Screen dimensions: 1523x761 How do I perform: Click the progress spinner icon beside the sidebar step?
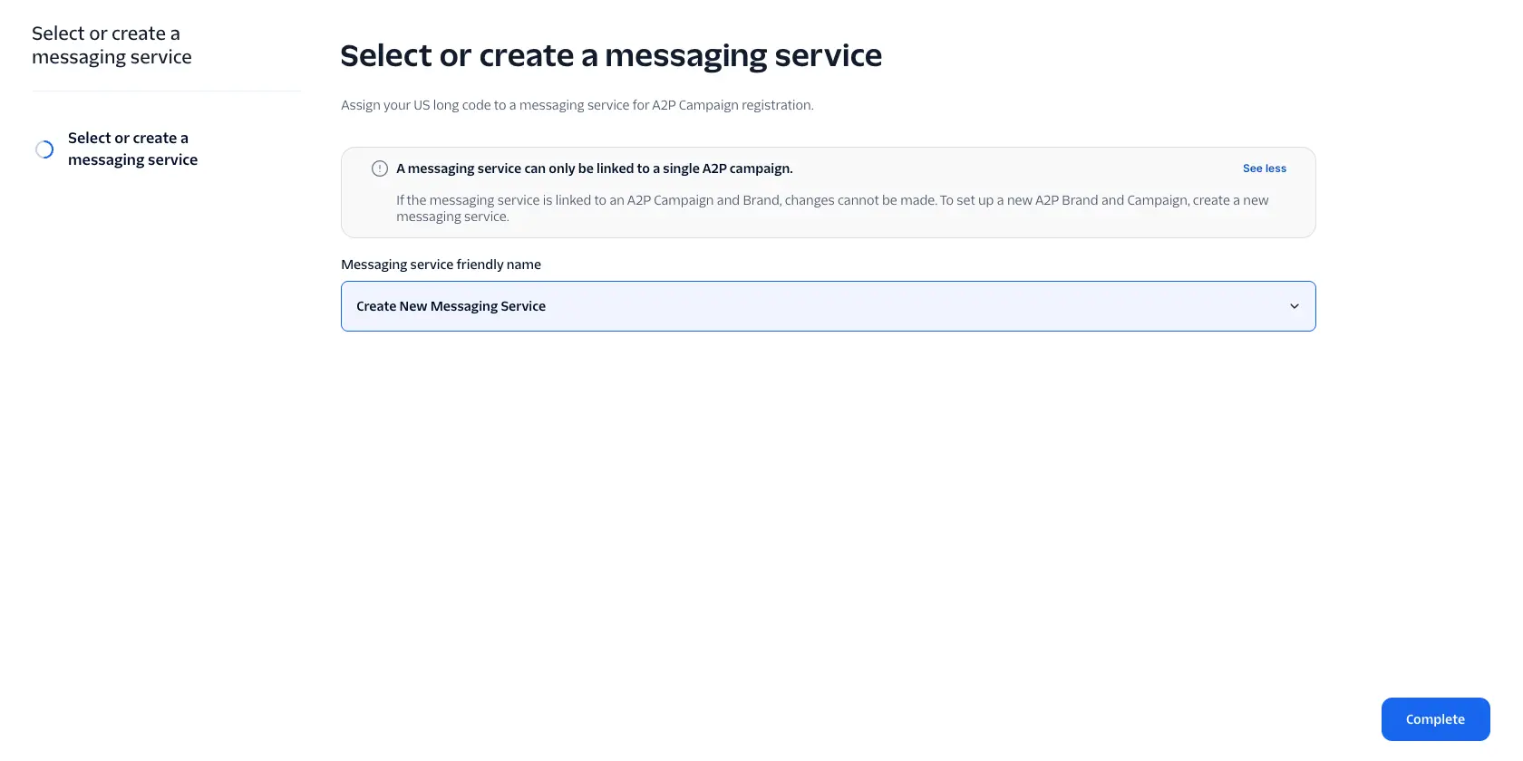pos(44,149)
